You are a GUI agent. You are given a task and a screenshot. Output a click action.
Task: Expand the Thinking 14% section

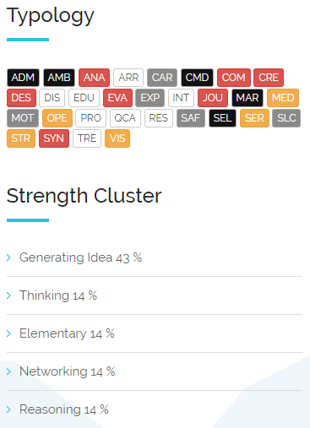[x=155, y=295]
